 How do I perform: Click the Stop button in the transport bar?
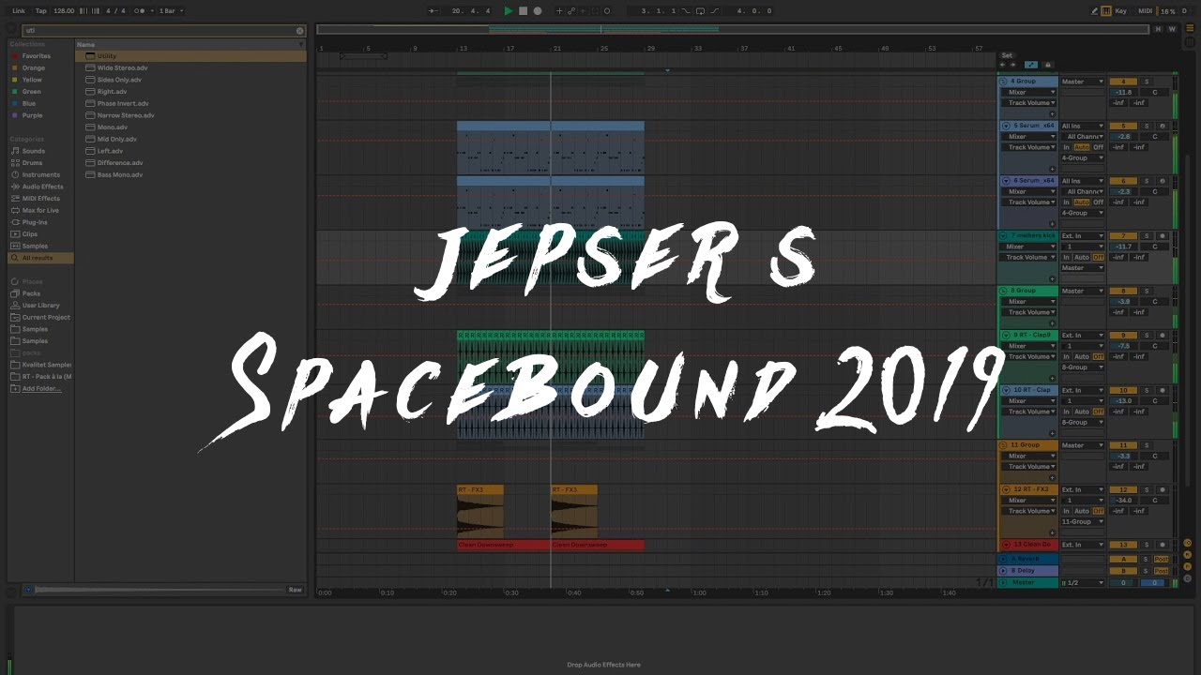[523, 11]
